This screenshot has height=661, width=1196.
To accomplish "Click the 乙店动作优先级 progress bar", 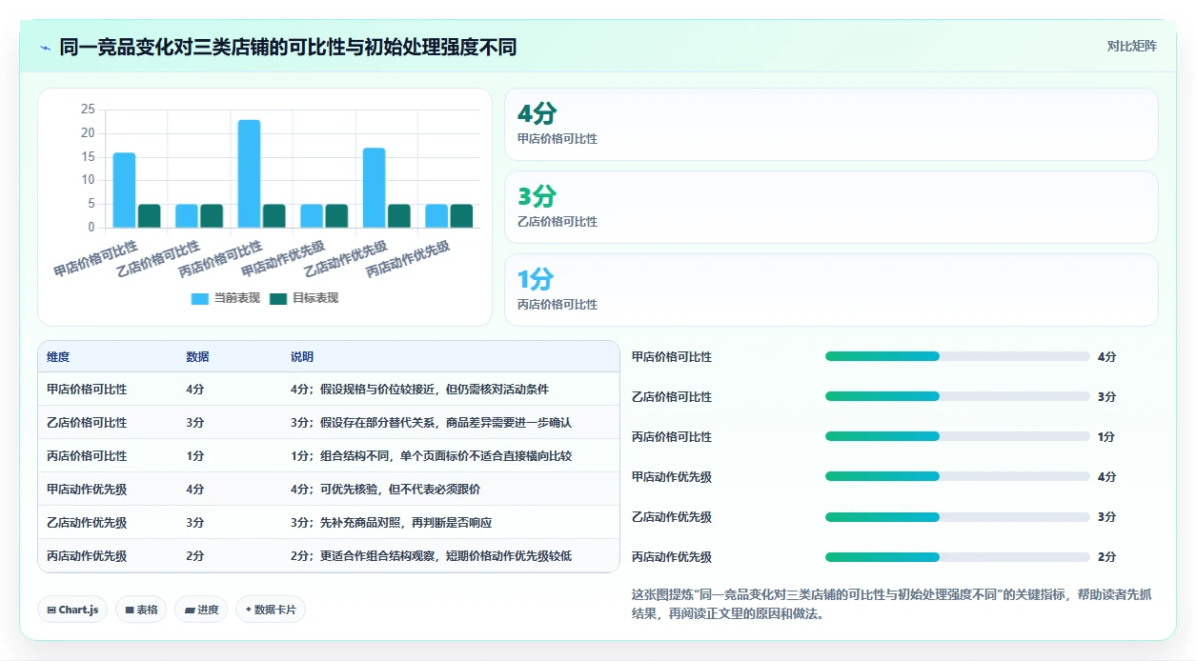I will pyautogui.click(x=957, y=516).
